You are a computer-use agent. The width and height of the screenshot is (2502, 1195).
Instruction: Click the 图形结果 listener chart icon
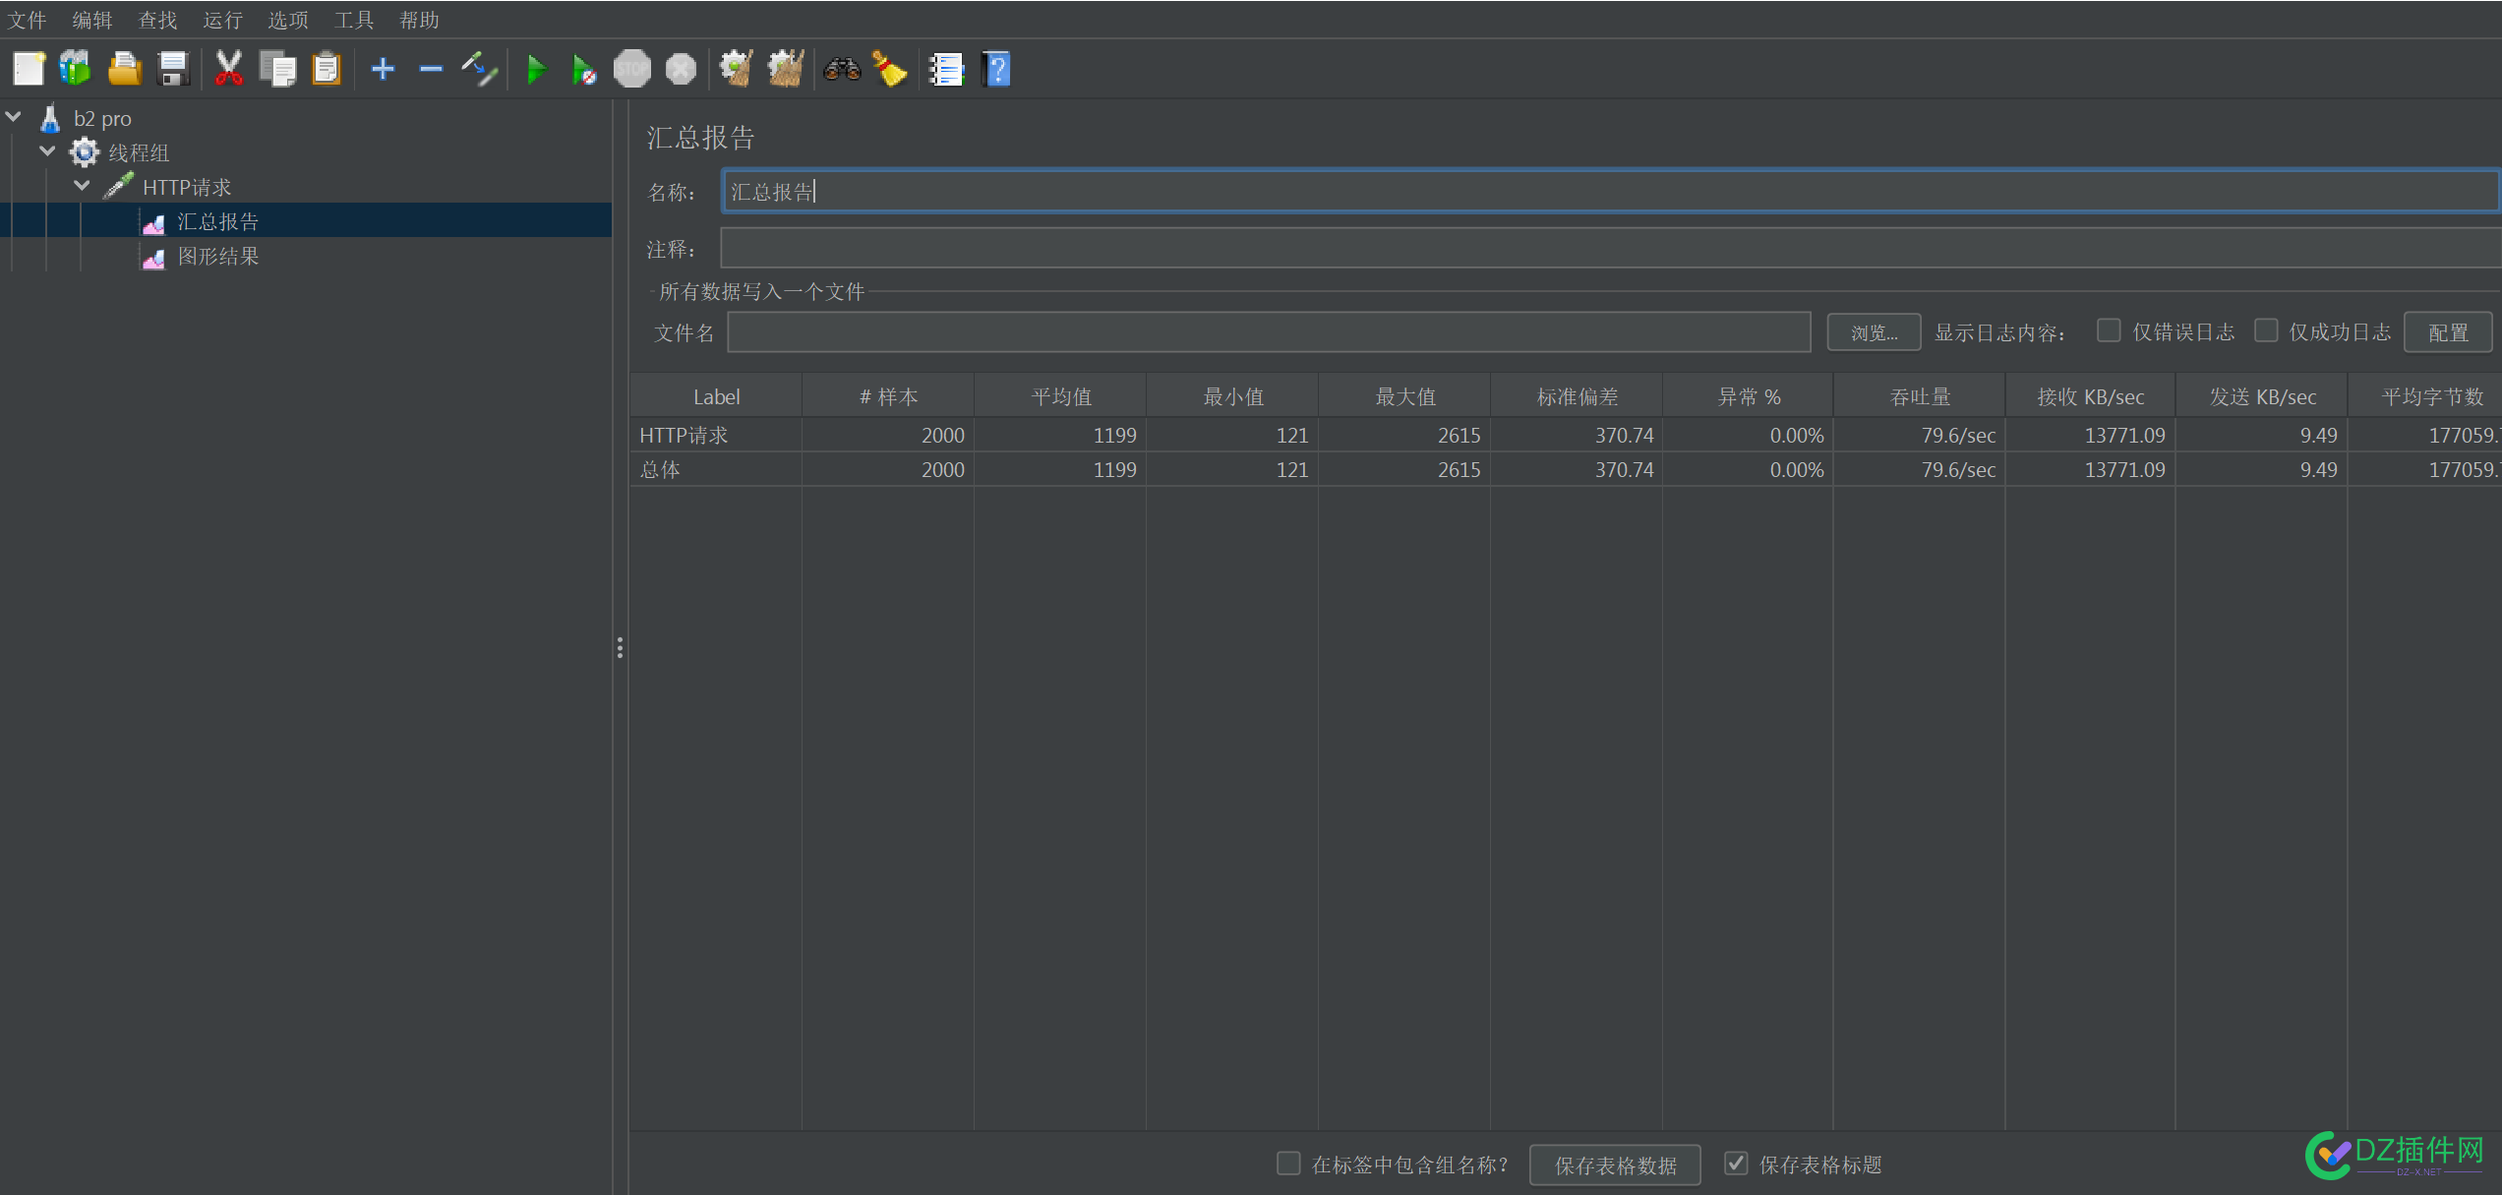click(x=153, y=257)
